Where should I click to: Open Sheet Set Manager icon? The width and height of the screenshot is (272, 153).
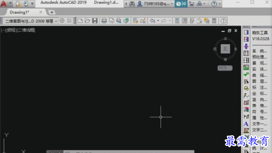coord(199,21)
